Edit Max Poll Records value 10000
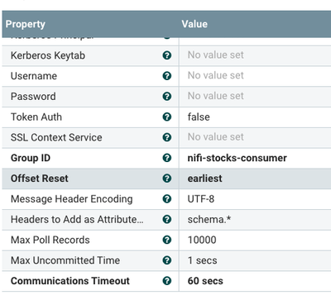331x305 pixels. click(x=255, y=240)
